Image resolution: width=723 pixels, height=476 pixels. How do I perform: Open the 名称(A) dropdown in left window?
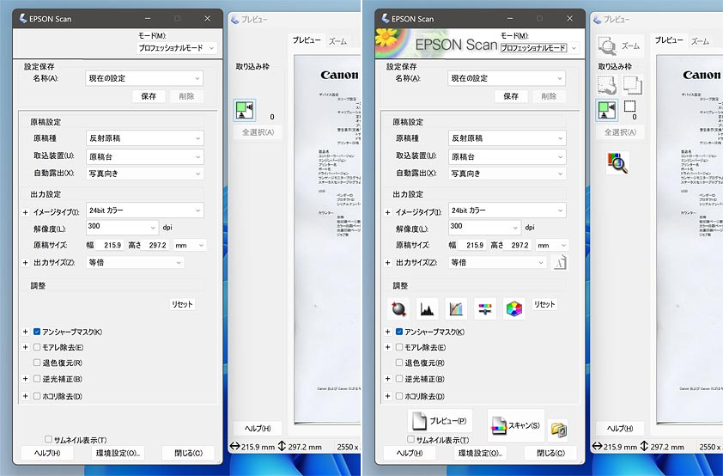coord(144,78)
